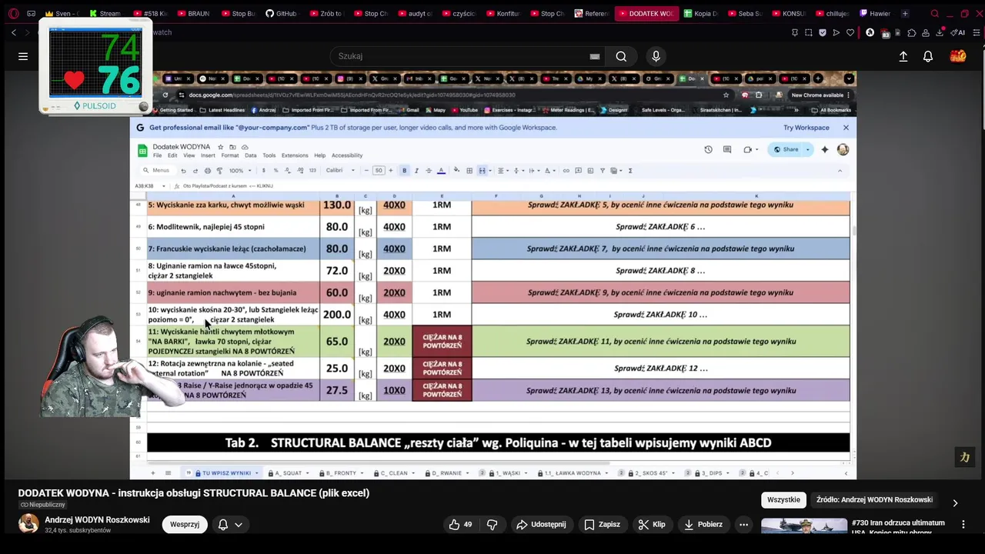Dislike the video with thumbs down
985x554 pixels.
492,525
